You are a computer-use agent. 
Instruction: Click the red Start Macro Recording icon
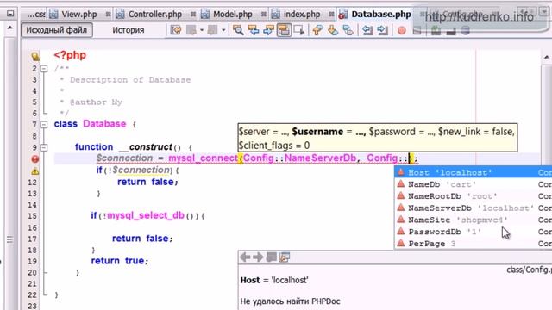click(x=401, y=31)
